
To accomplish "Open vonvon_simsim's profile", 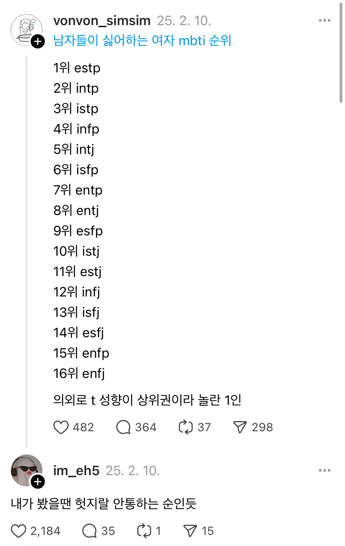I will (102, 21).
